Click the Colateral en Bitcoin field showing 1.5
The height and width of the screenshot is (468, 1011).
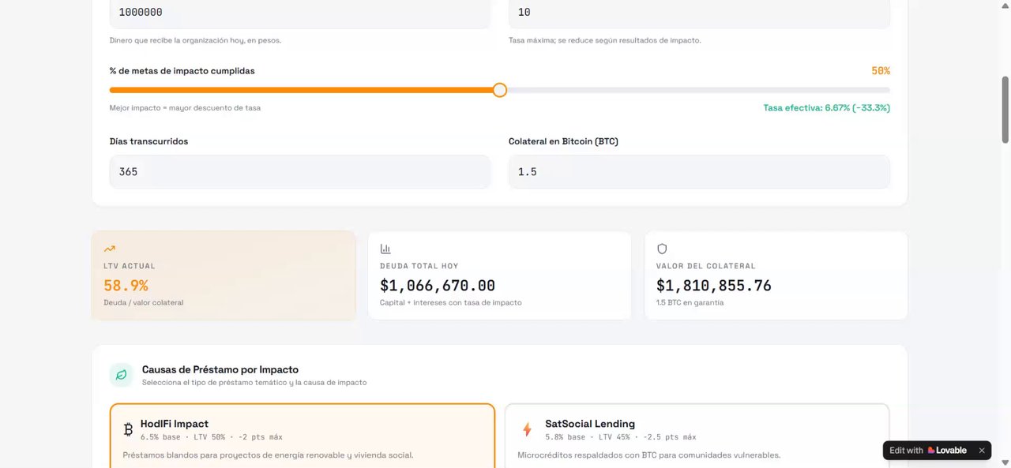[x=698, y=171]
